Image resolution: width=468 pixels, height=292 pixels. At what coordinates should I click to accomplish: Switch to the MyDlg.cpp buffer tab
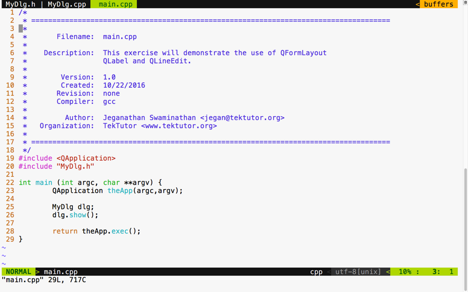(x=67, y=4)
